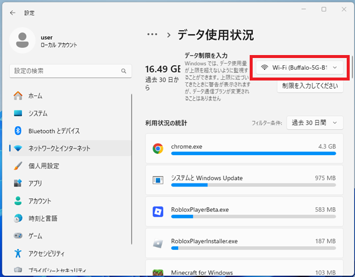Click the アプリ icon in sidebar
The width and height of the screenshot is (355, 277).
(18, 183)
